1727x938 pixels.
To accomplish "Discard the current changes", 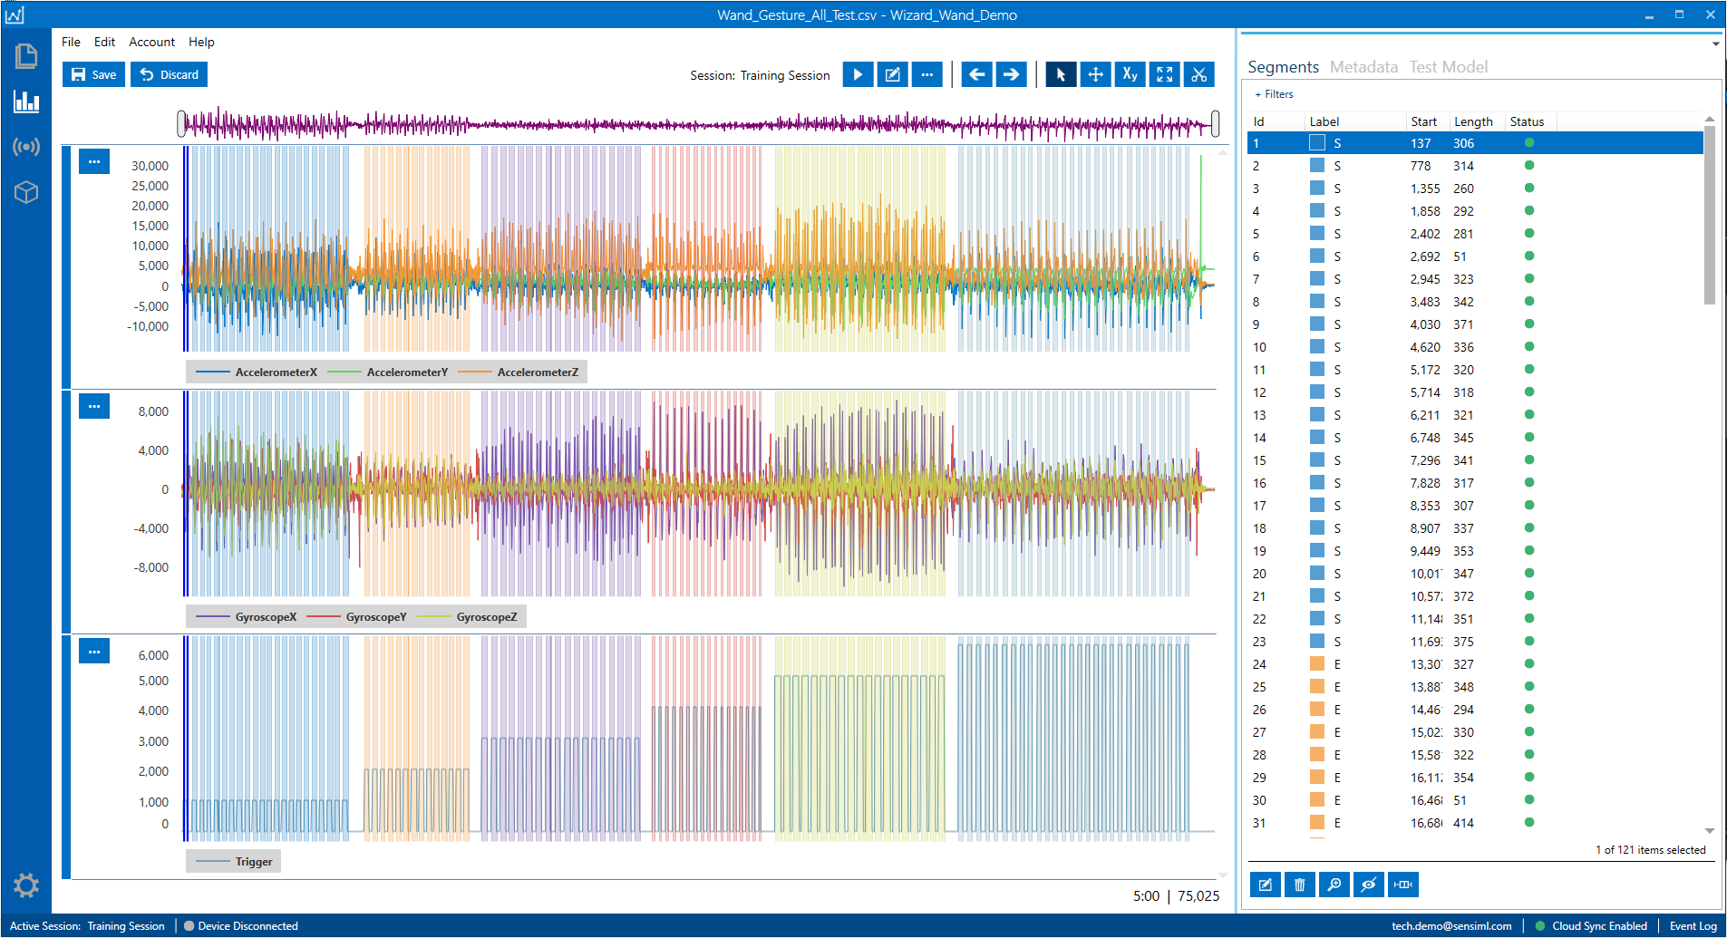I will pyautogui.click(x=169, y=74).
